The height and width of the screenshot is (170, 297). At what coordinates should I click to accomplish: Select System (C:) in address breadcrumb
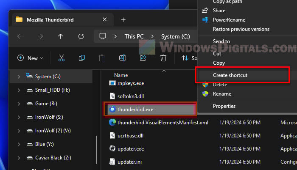click(x=176, y=36)
